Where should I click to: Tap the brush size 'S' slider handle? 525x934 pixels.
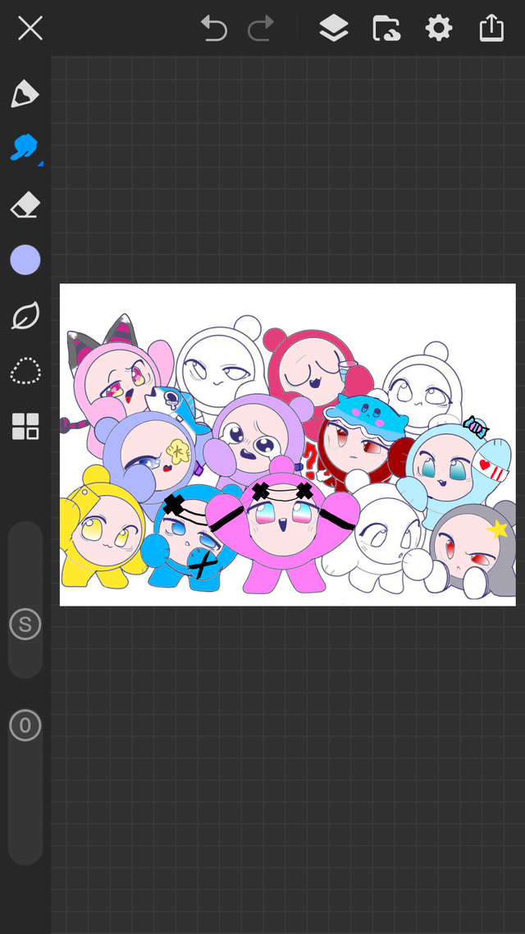pyautogui.click(x=25, y=625)
